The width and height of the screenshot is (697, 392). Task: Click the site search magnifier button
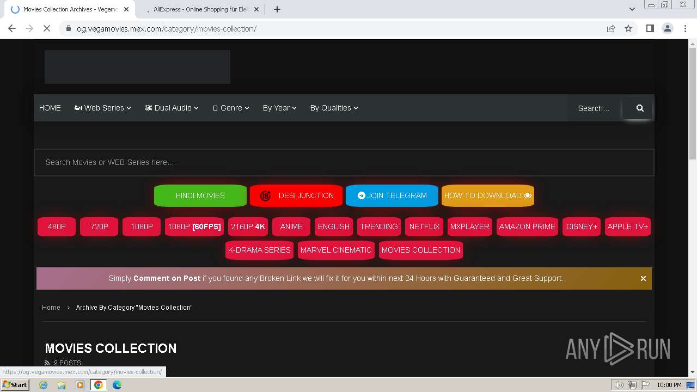640,108
